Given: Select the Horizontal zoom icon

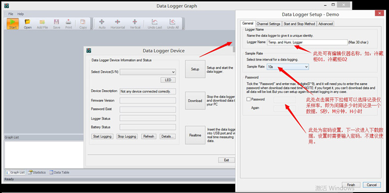Looking at the screenshot, I should (118, 24).
